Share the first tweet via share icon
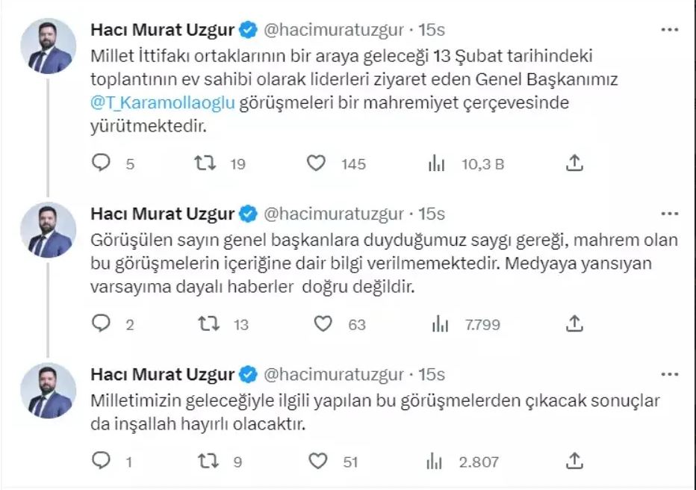696x490 pixels. pyautogui.click(x=574, y=163)
